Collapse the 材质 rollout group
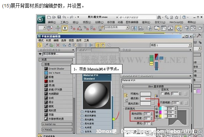Screen dimensions: 204x137 56,60
